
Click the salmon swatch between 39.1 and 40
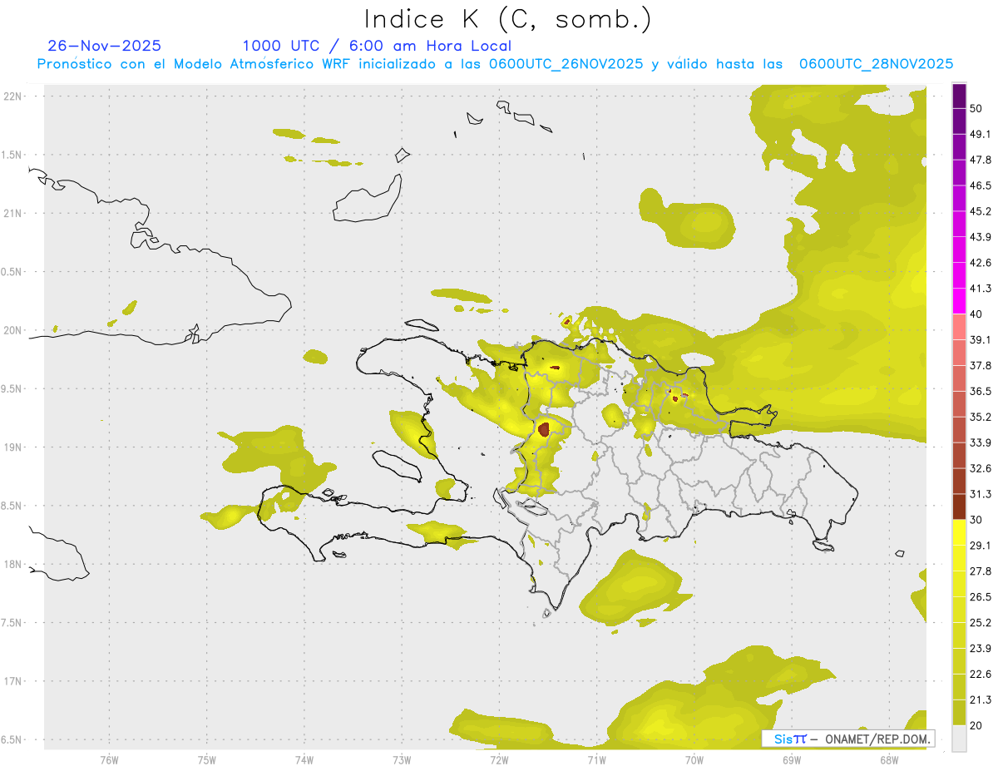[959, 327]
